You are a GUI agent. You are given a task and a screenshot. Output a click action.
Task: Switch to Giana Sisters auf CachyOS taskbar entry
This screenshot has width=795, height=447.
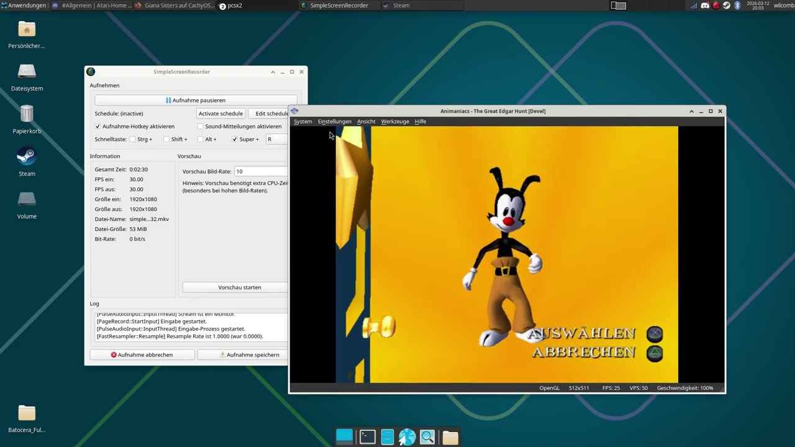tap(175, 6)
